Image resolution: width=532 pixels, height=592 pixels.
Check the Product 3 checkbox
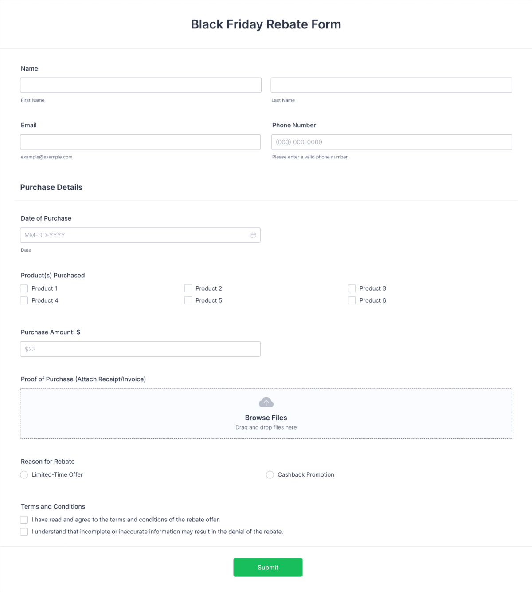(x=352, y=288)
